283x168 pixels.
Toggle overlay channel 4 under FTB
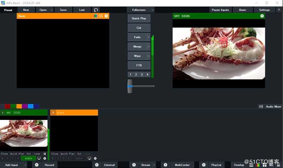147,74
